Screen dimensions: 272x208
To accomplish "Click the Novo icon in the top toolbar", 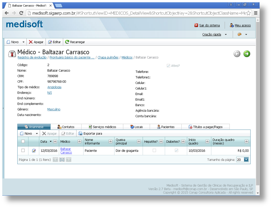I will click(8, 42).
